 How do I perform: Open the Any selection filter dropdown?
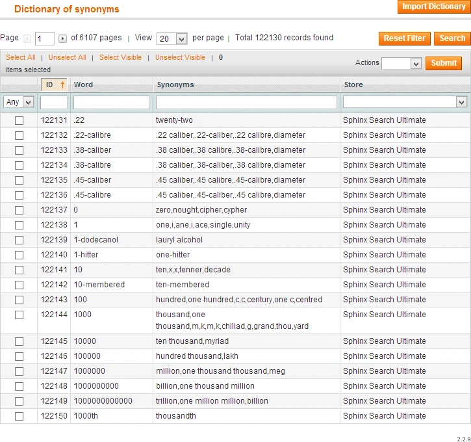click(19, 102)
